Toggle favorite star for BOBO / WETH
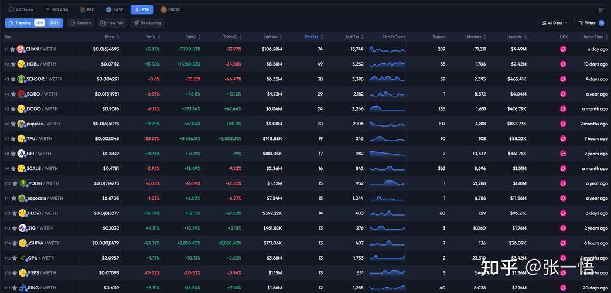 click(13, 94)
